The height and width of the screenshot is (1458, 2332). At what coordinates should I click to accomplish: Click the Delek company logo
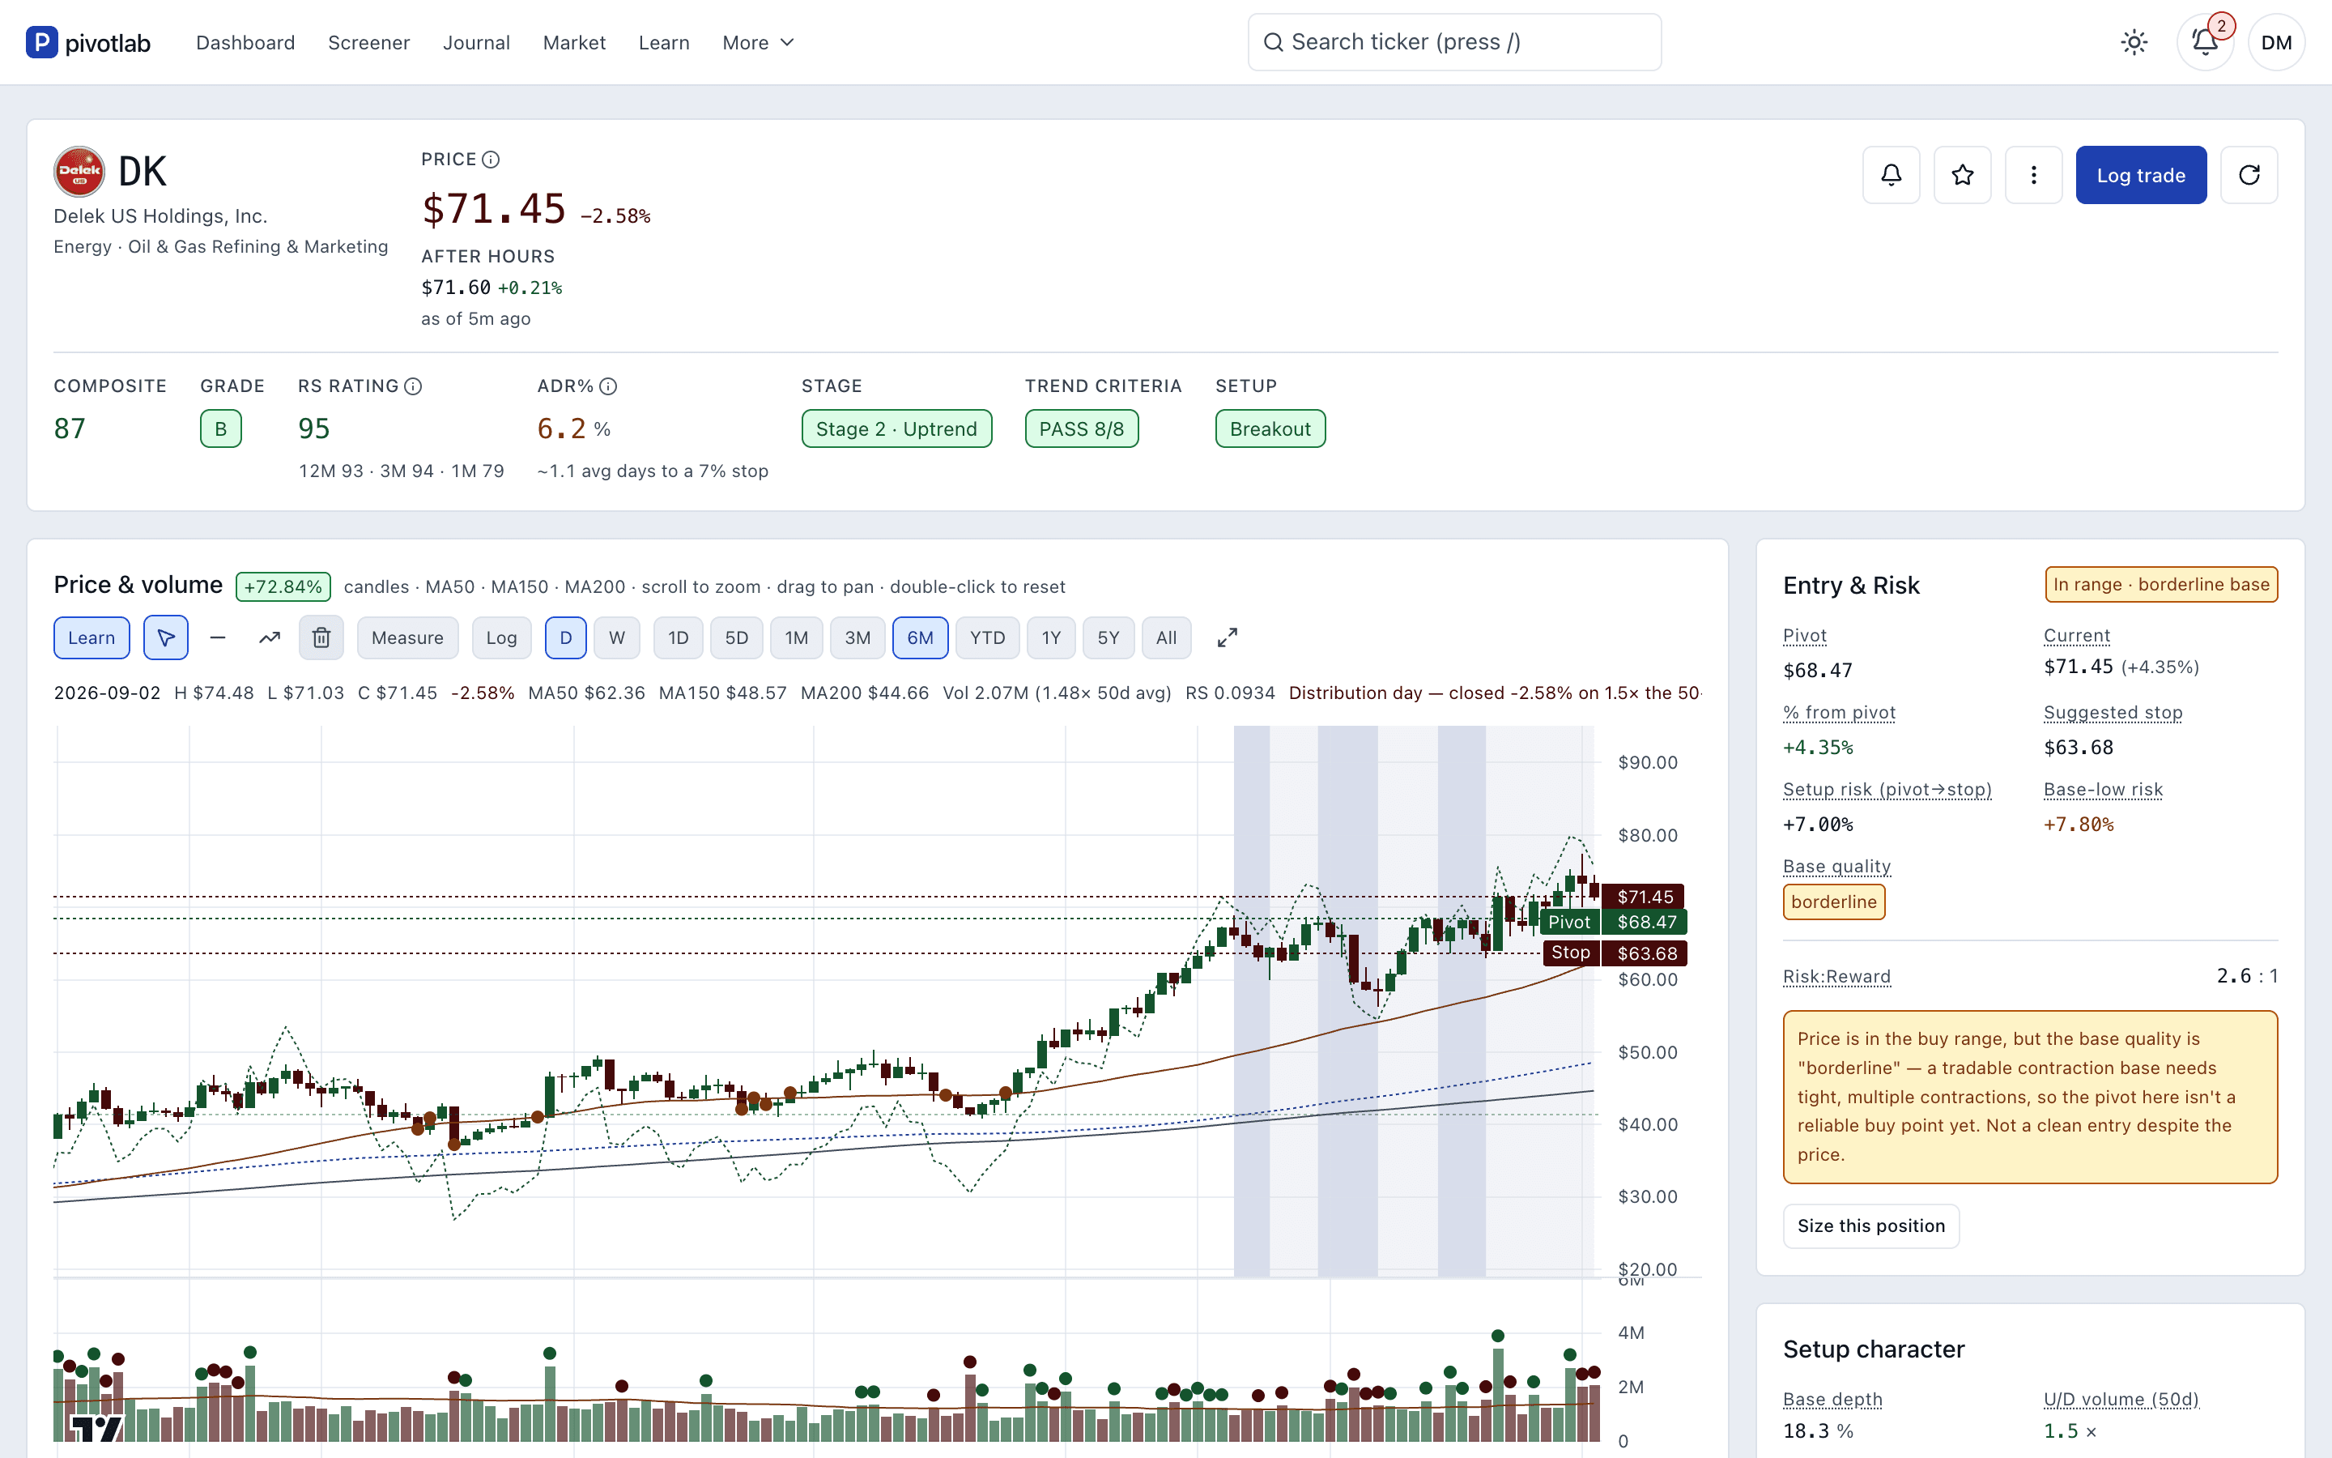point(79,172)
